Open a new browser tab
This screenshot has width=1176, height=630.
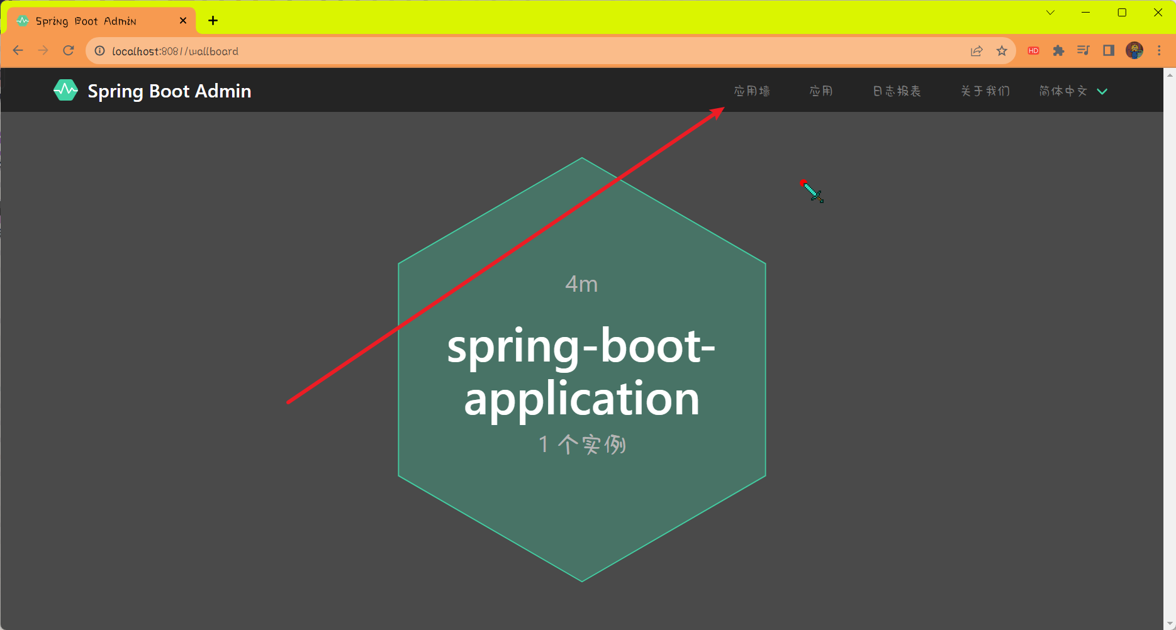tap(213, 21)
